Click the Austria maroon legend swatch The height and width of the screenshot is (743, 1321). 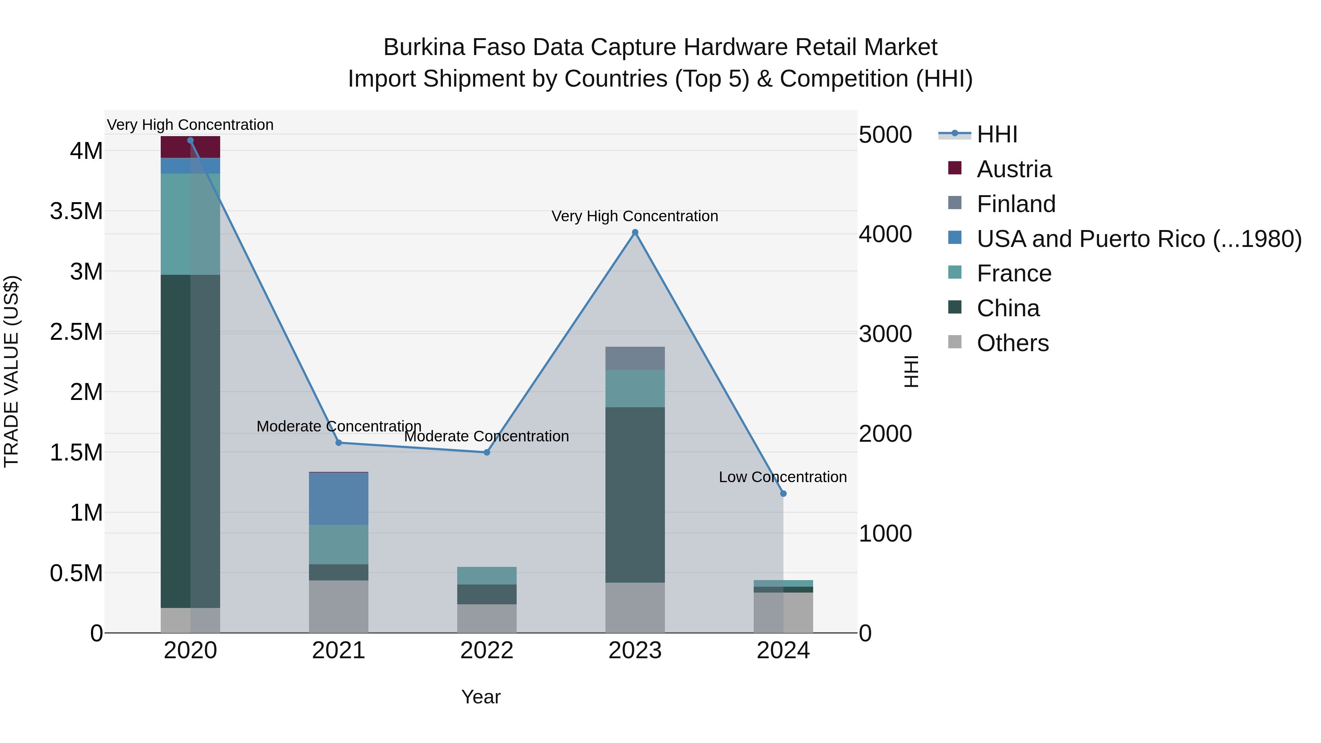(955, 168)
